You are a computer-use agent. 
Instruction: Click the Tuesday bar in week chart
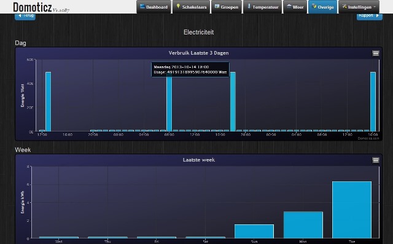click(x=352, y=210)
